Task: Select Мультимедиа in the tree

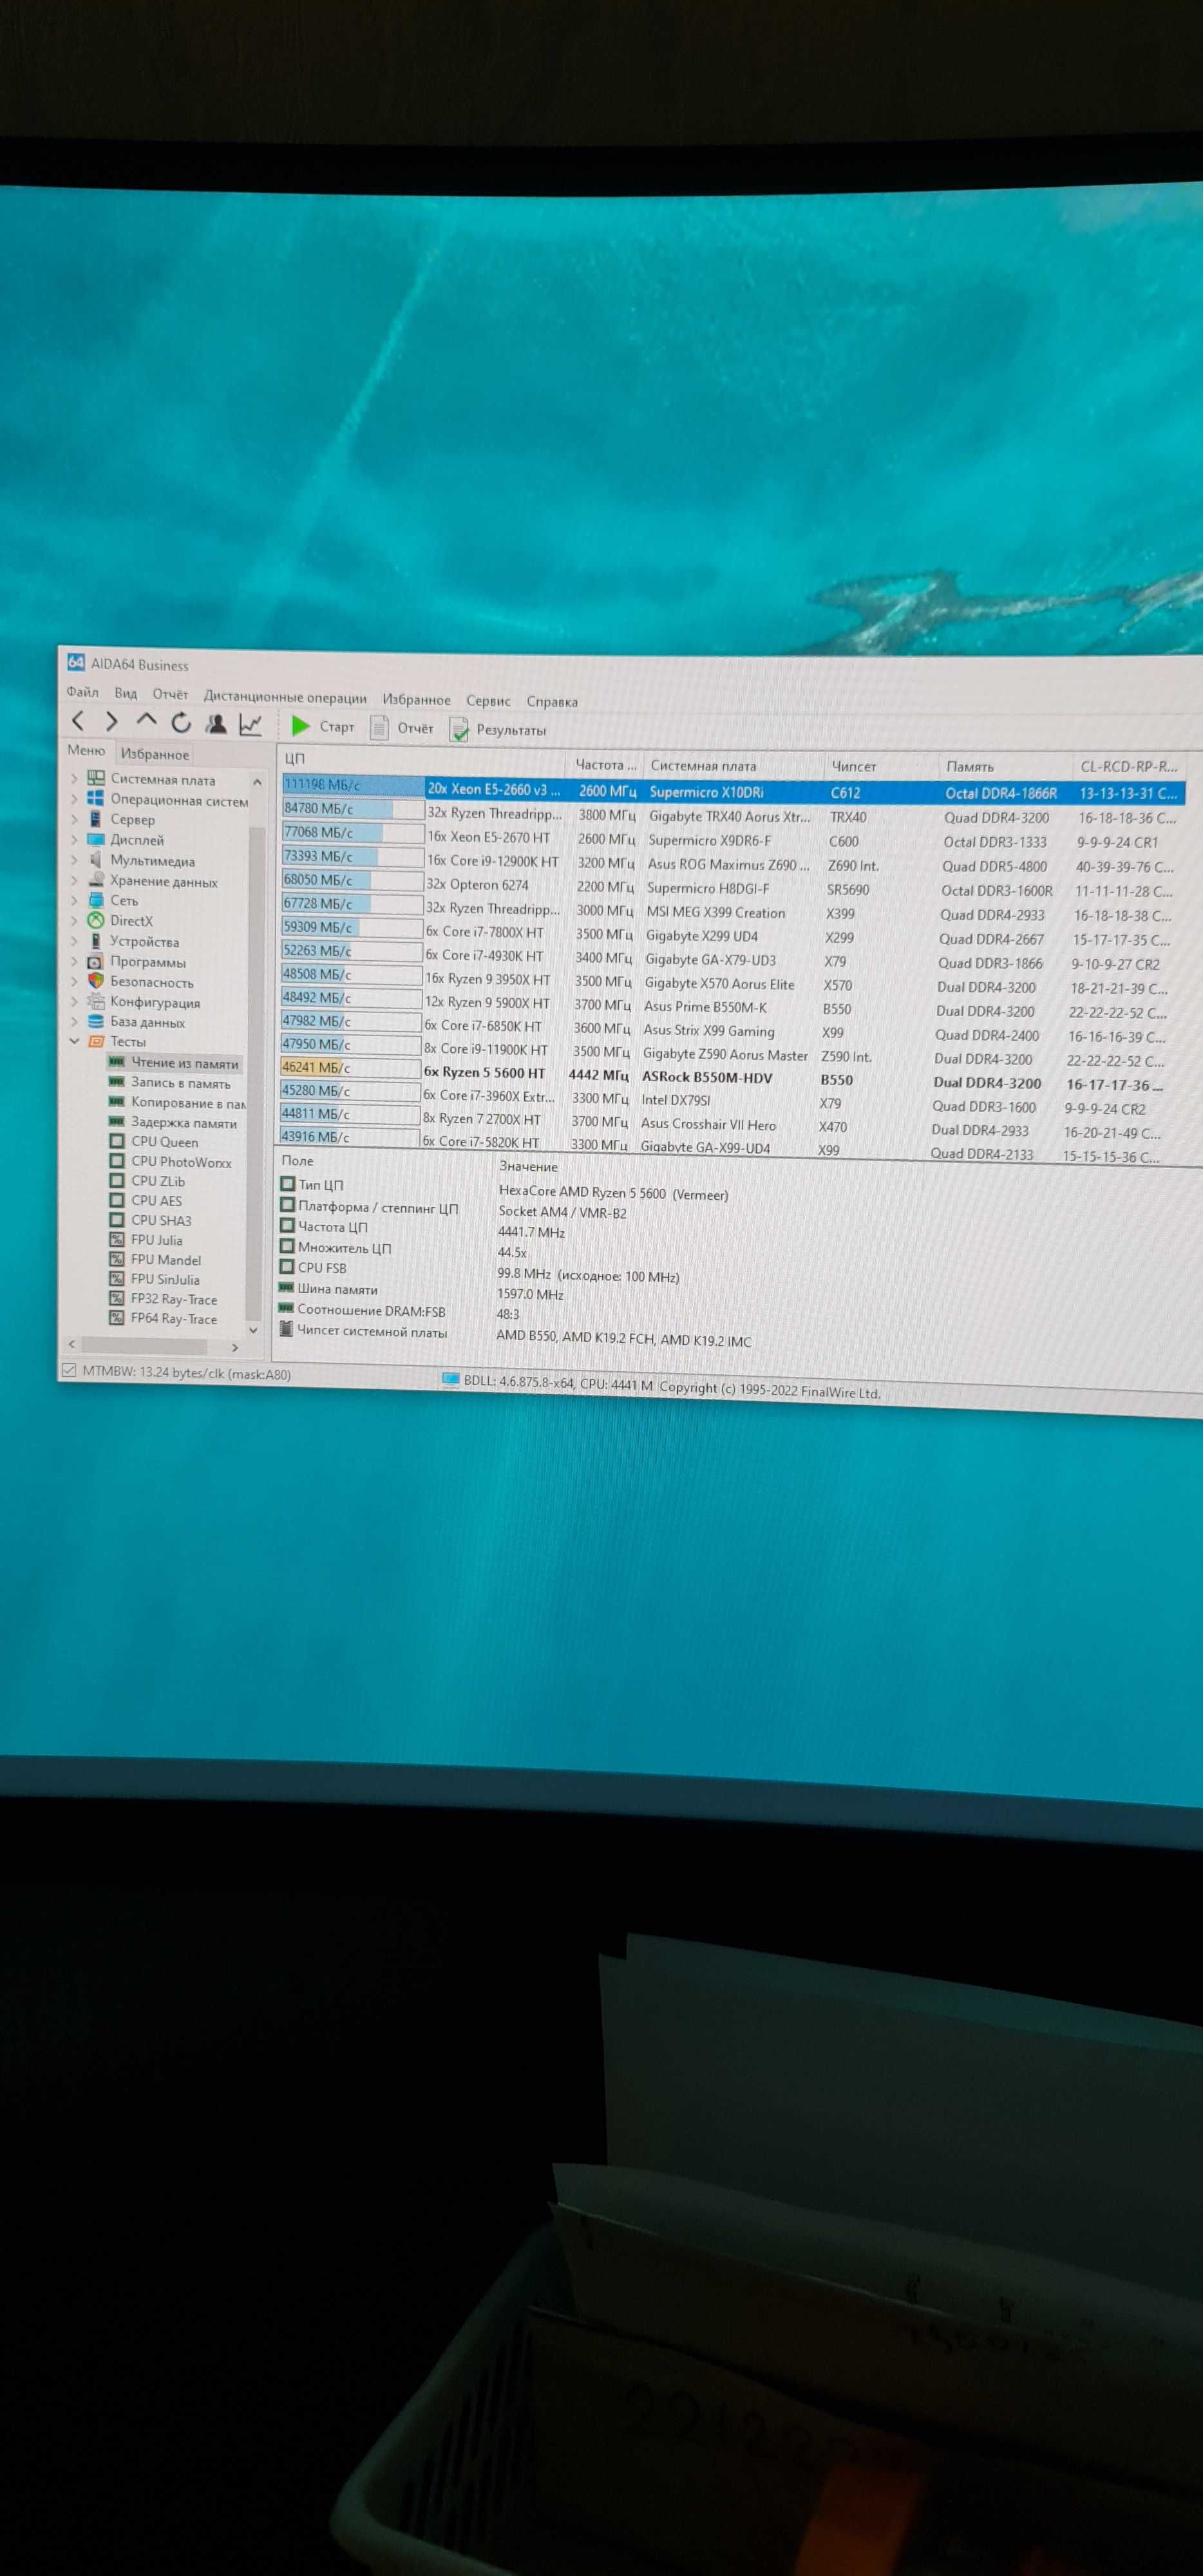Action: (152, 861)
